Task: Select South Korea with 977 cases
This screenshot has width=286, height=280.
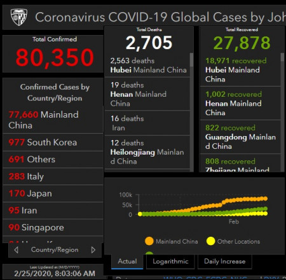Action: (53, 143)
